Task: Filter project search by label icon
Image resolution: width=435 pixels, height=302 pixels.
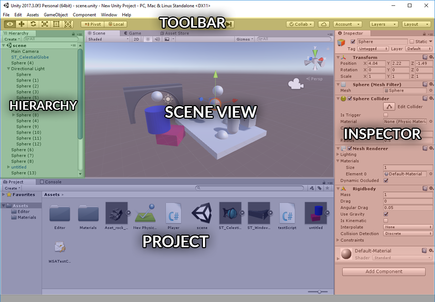Action: 319,188
